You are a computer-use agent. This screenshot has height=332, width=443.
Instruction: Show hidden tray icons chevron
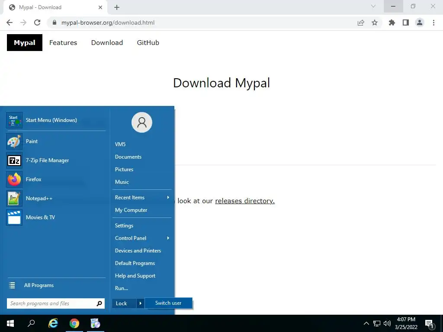[366, 323]
